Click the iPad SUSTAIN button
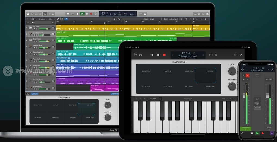Screen dimensions: 277x142 tap(153, 99)
